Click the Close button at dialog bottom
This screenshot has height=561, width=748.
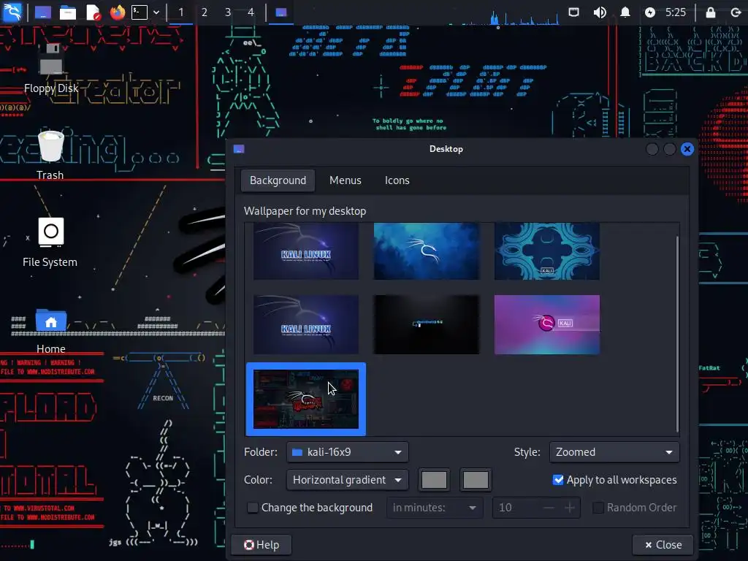(x=663, y=545)
